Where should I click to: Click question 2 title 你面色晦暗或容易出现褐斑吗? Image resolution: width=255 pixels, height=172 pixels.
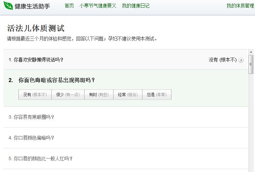click(x=57, y=80)
